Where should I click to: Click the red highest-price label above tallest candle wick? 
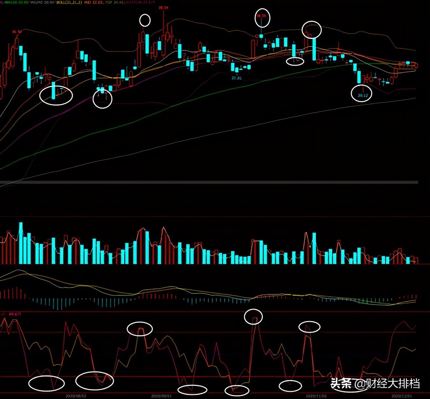(163, 8)
